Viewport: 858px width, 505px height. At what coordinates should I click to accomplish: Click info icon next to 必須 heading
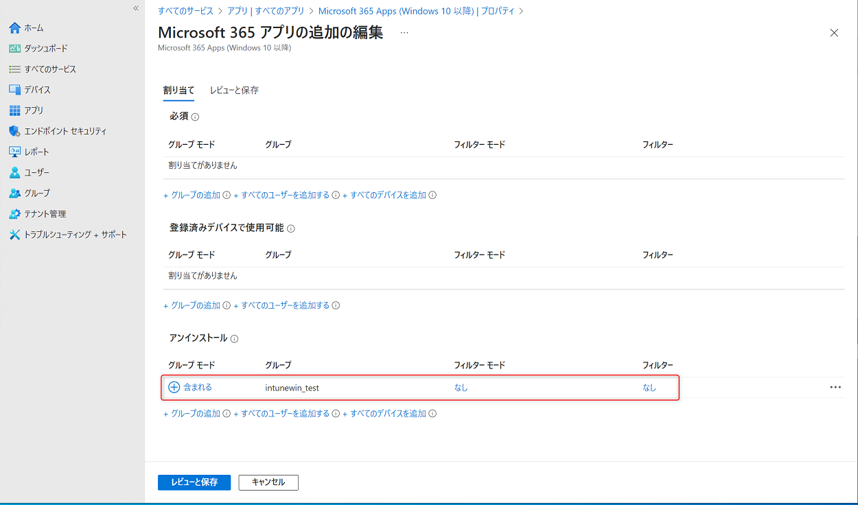coord(195,117)
